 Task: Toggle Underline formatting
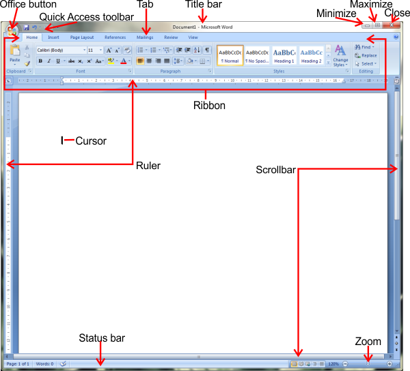coord(58,61)
